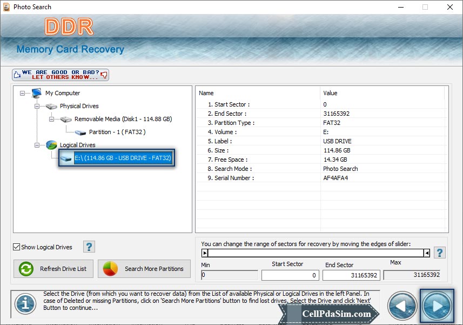Click the '1. Start Sector :' row

click(x=320, y=104)
